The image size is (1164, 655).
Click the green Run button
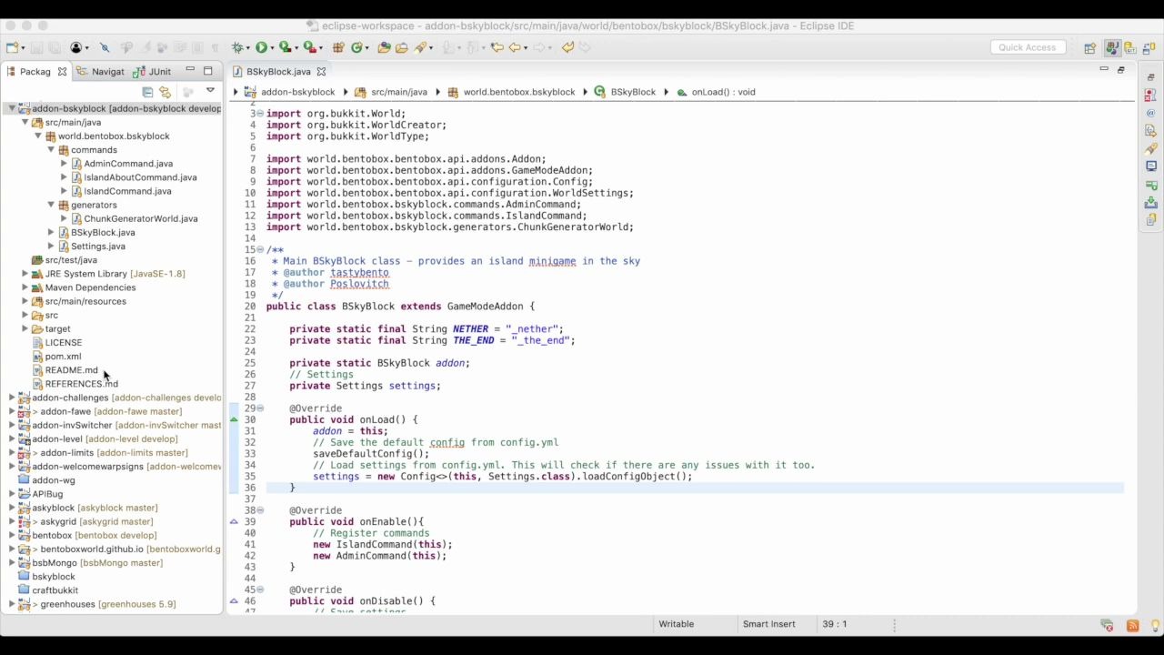[x=261, y=47]
